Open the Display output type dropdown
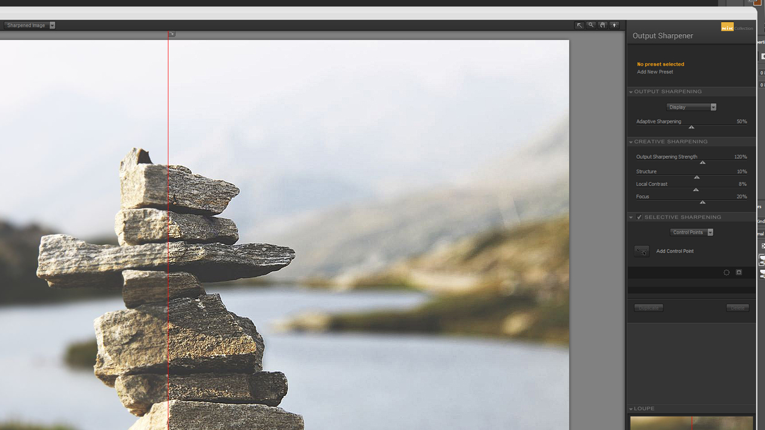 691,107
